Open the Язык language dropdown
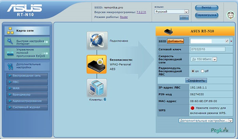The width and height of the screenshot is (238, 139). [x=171, y=11]
